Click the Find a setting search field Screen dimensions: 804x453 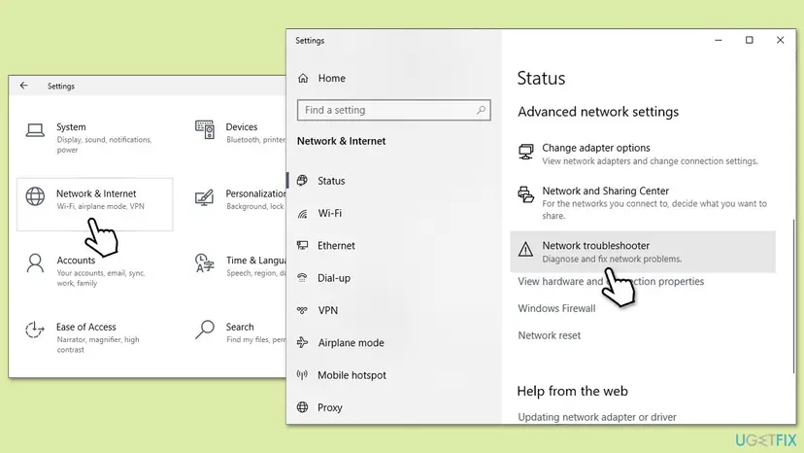point(394,110)
